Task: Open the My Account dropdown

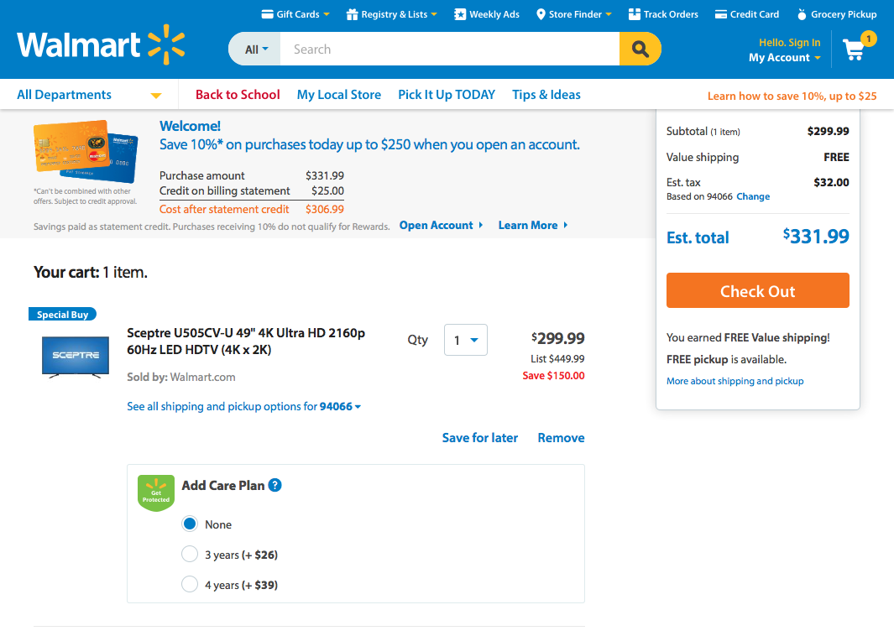Action: (x=785, y=58)
